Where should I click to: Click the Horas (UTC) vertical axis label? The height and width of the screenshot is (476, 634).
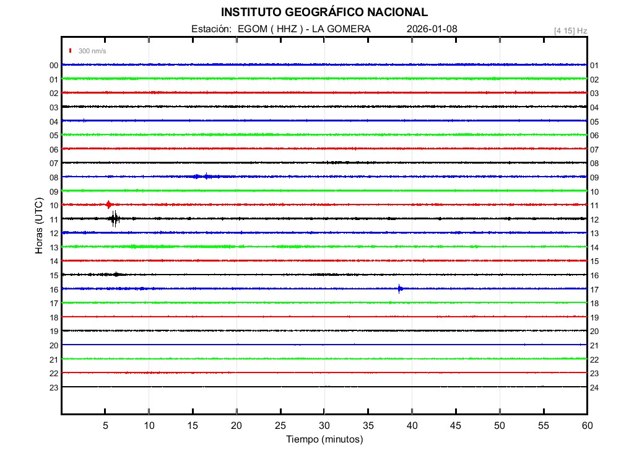[39, 226]
